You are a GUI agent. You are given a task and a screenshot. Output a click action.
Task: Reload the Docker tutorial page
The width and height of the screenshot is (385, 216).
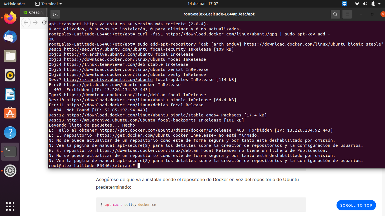[x=45, y=23]
